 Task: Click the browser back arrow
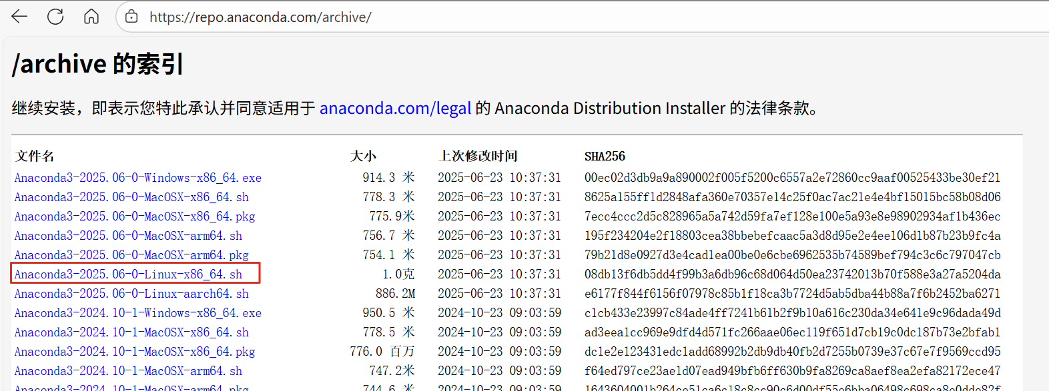[19, 17]
